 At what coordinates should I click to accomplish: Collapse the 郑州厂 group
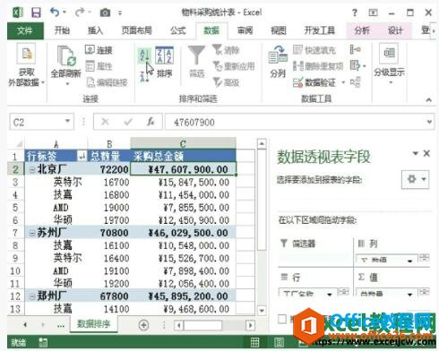tap(31, 296)
